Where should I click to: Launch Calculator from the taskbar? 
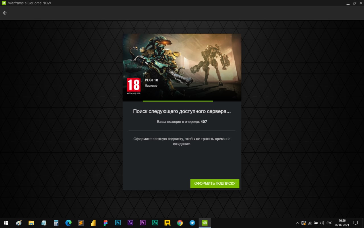(x=56, y=223)
